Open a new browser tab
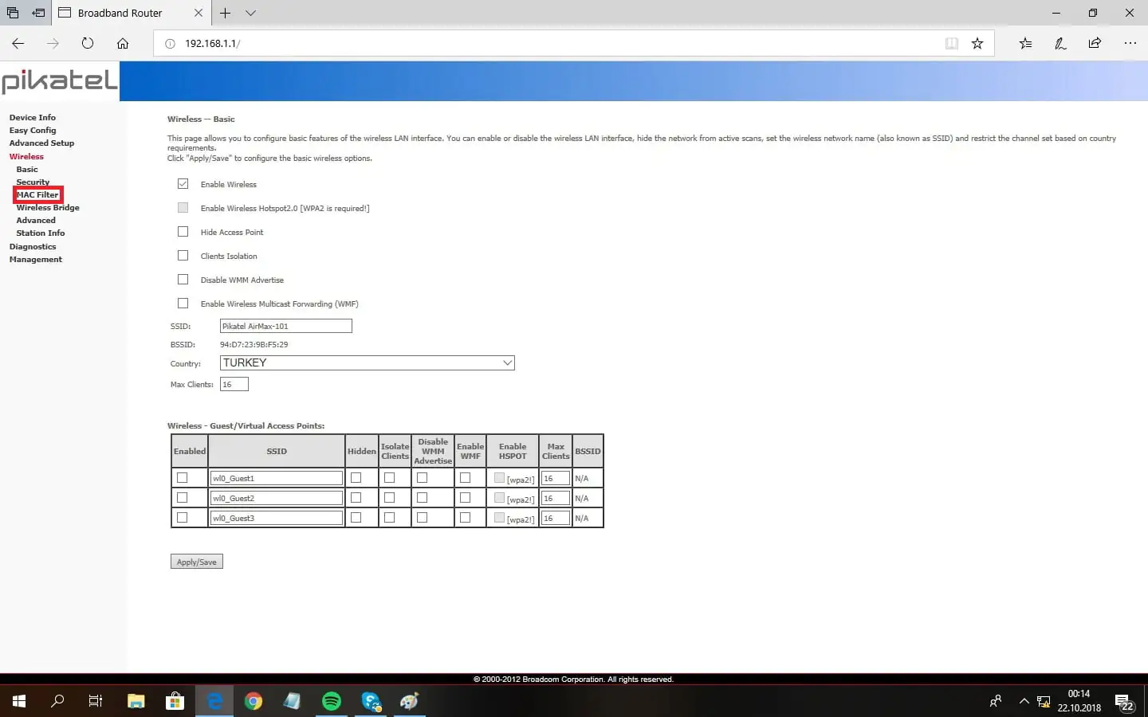 pyautogui.click(x=226, y=13)
